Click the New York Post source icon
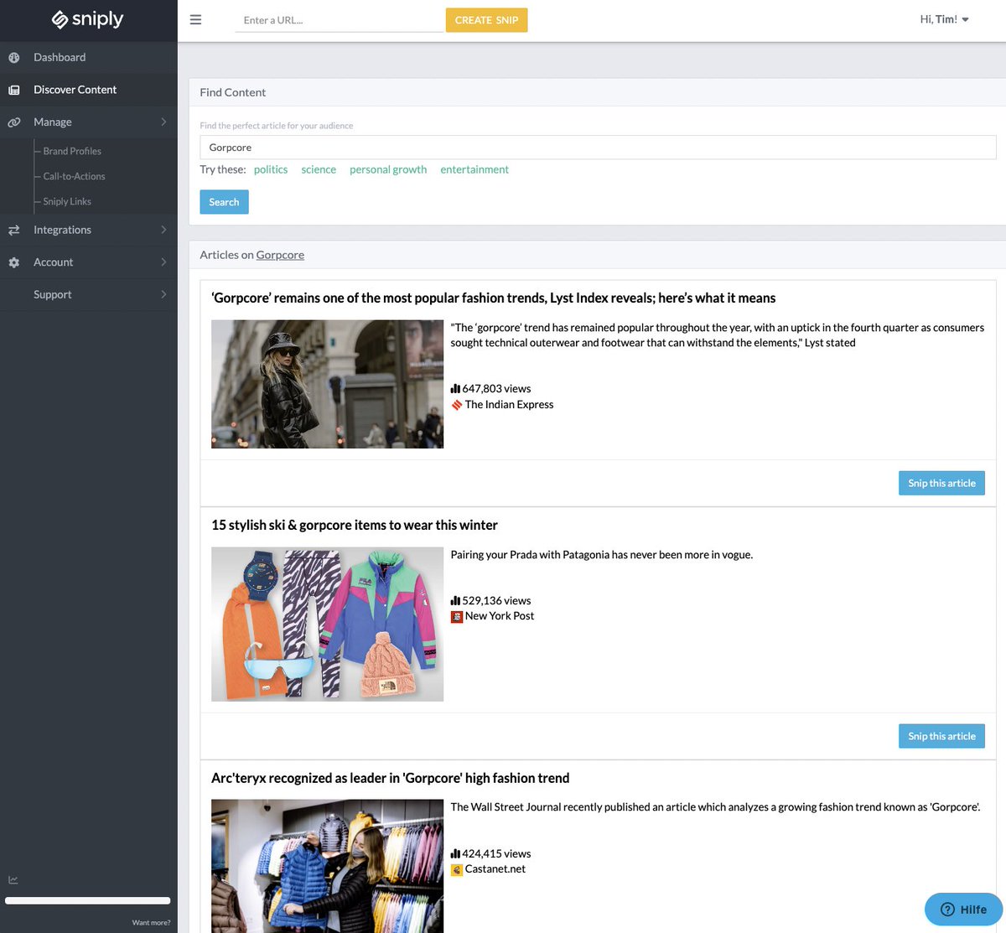The image size is (1006, 933). click(457, 616)
